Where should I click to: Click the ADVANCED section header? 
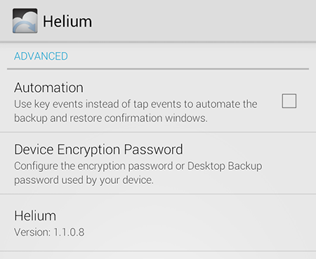[x=41, y=56]
